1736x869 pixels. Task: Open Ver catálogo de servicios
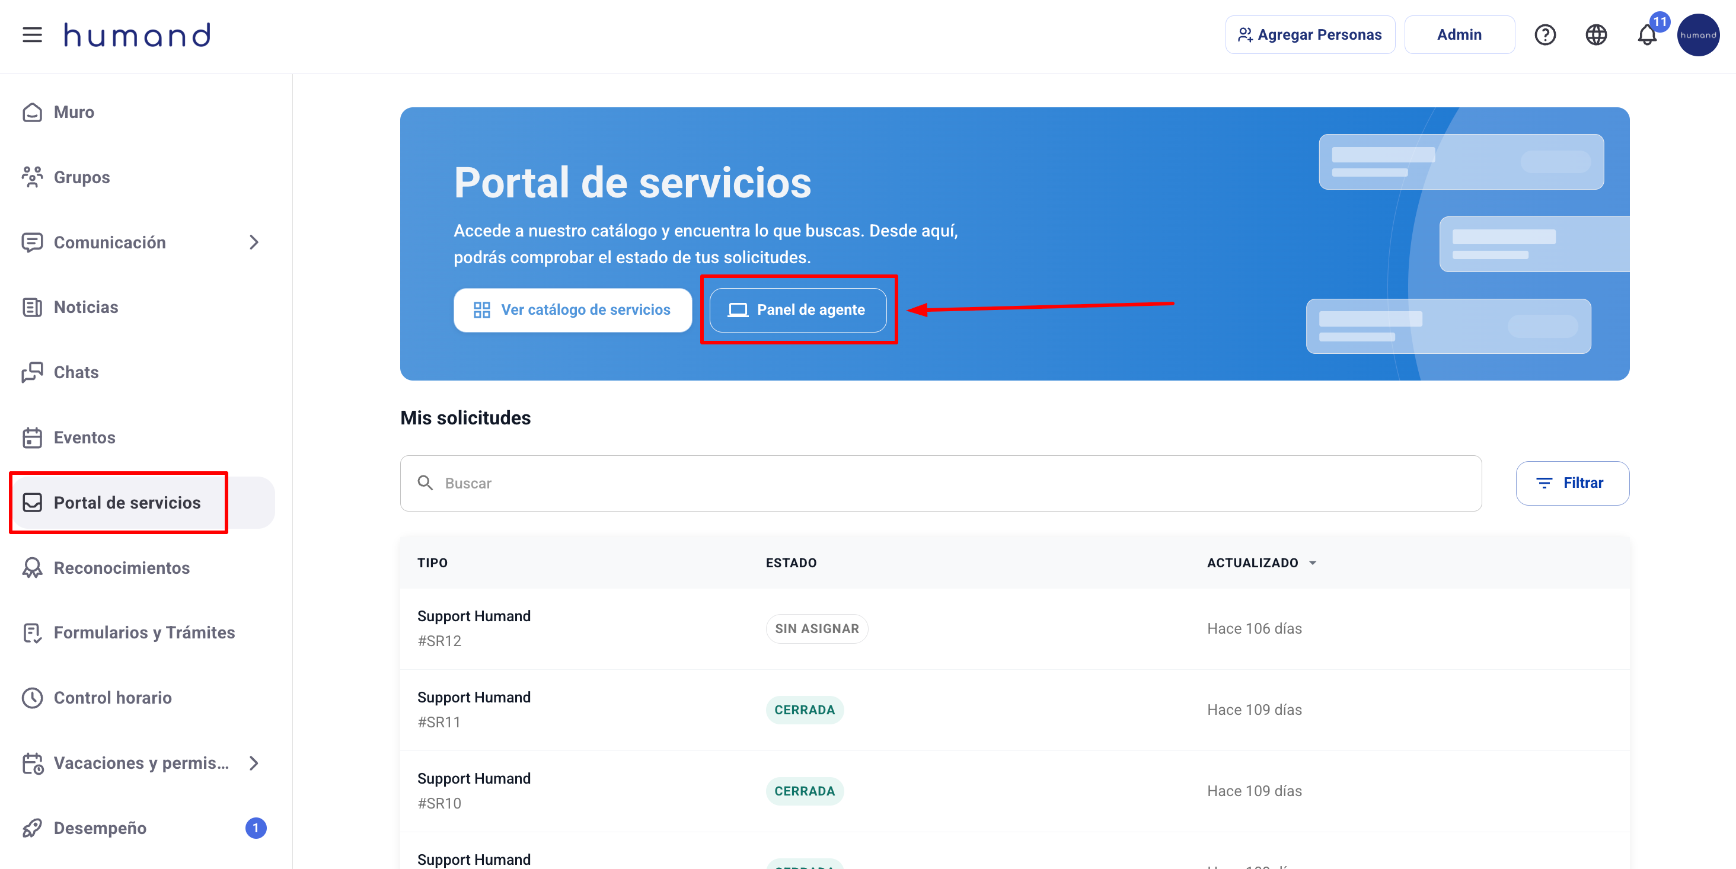click(x=572, y=310)
